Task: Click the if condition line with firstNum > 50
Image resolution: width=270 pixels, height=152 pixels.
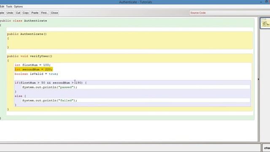Action: point(51,83)
